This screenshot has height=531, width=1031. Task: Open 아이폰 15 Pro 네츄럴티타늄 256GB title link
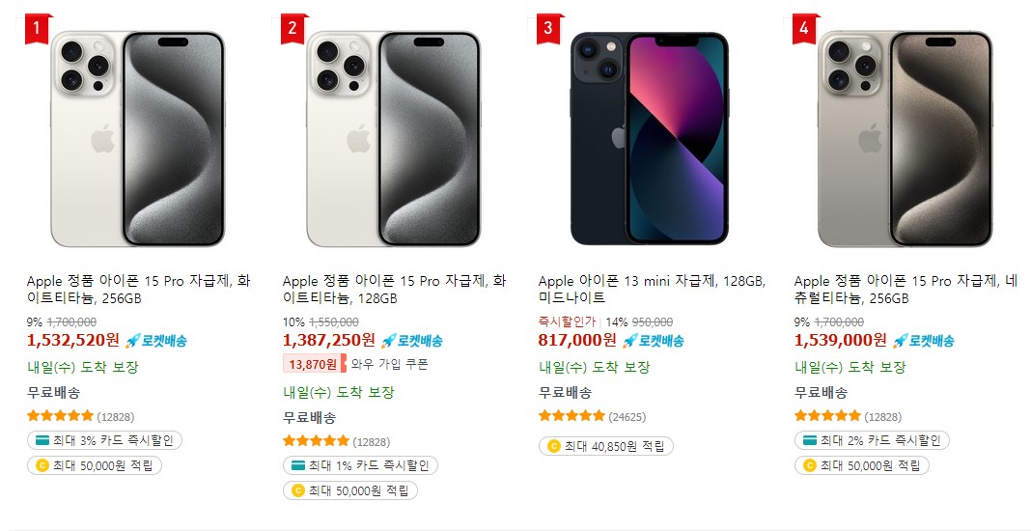(906, 290)
